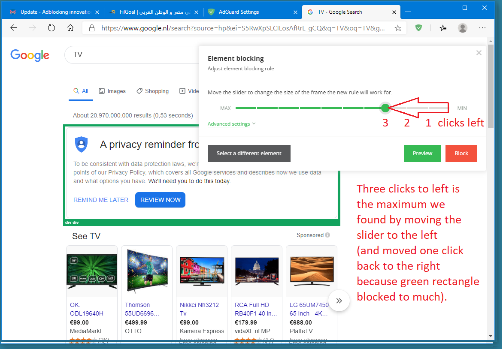Open the LG 65UM7450 product link
503x349 pixels.
click(x=309, y=309)
